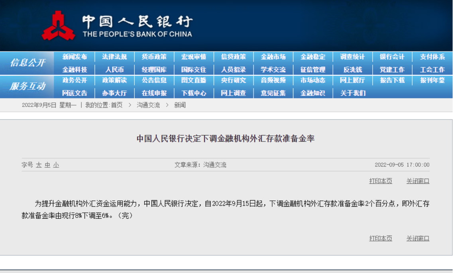Open 工会工作 menu item
The image size is (454, 273).
tap(432, 69)
